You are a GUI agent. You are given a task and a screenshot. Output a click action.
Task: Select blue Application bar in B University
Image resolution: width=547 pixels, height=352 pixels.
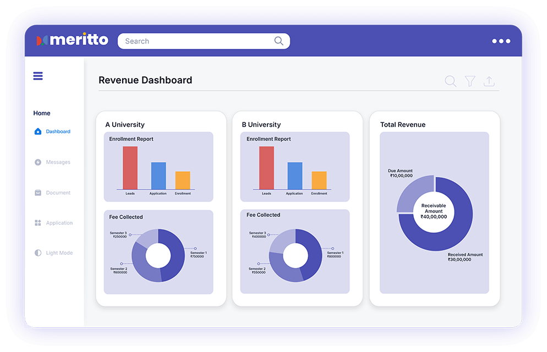(x=294, y=176)
